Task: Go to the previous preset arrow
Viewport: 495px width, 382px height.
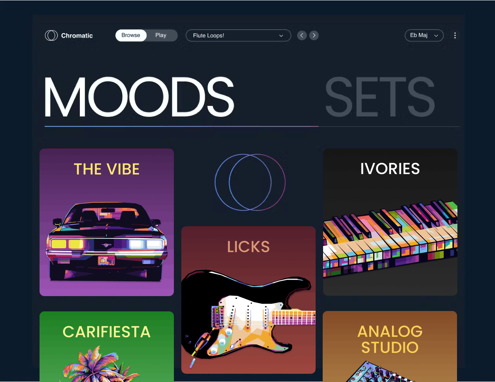Action: coord(302,35)
